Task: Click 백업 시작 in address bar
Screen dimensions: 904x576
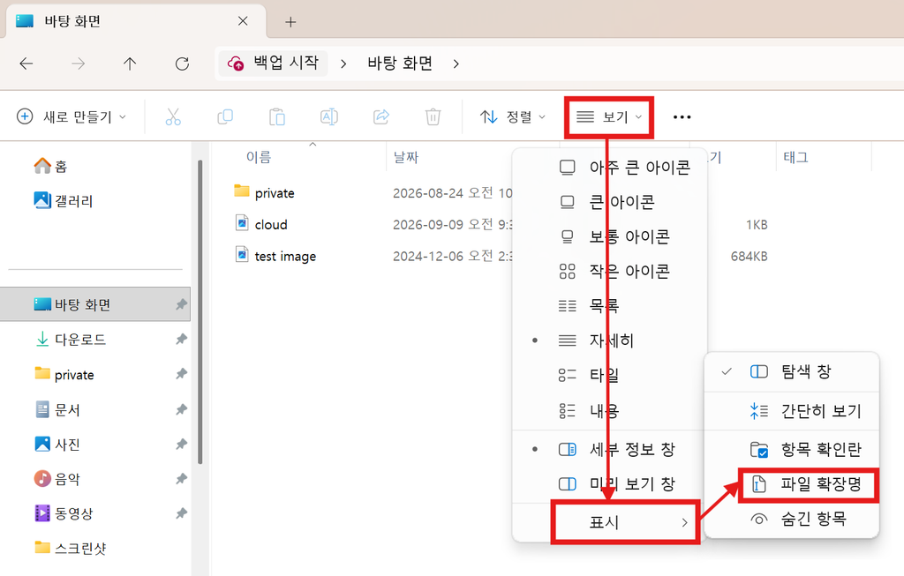Action: coord(274,63)
